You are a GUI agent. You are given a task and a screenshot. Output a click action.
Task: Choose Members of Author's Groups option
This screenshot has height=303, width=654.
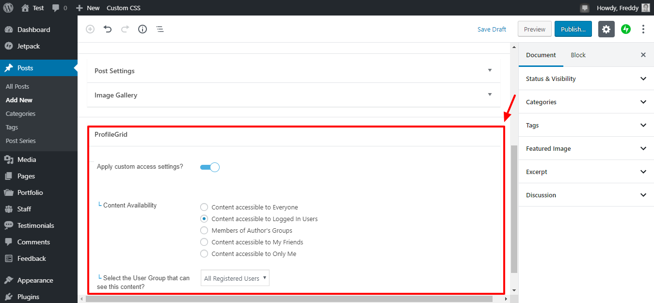pos(204,231)
